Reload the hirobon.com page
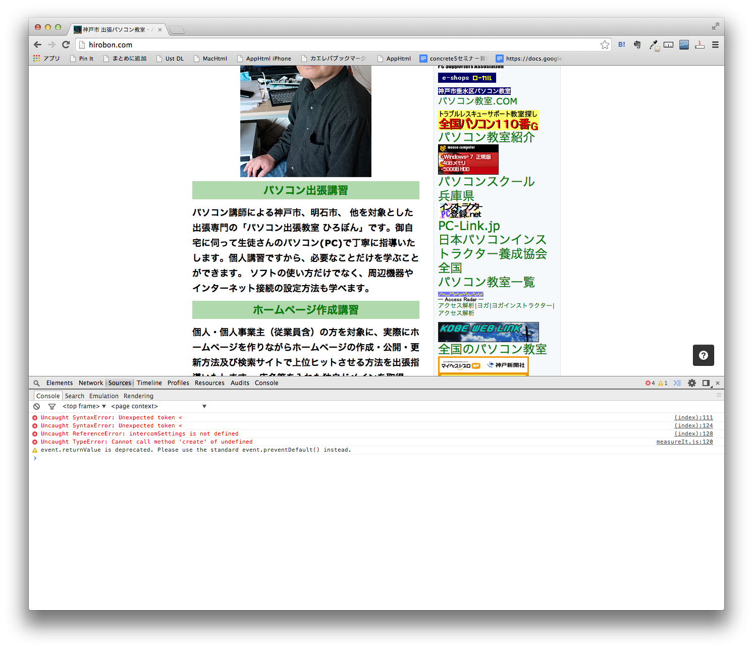Viewport: 753px width, 650px height. 66,44
